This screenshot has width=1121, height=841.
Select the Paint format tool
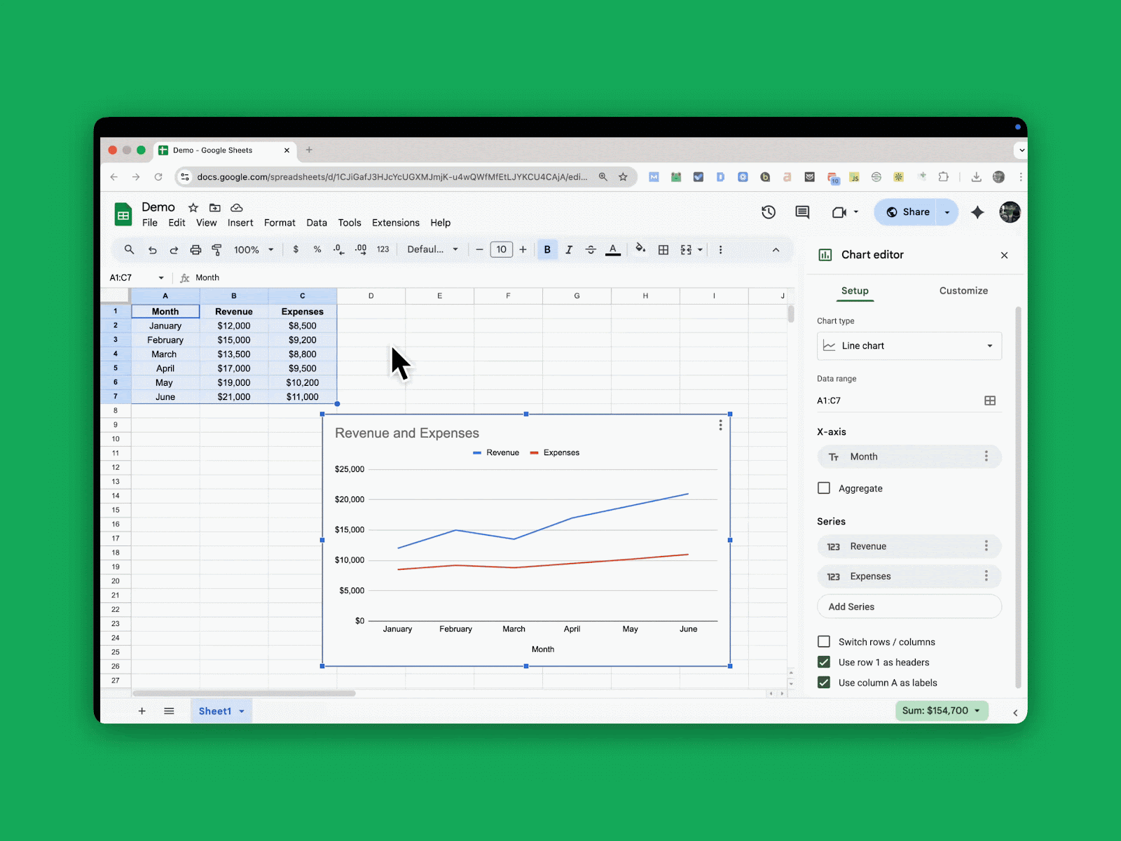[x=217, y=249]
